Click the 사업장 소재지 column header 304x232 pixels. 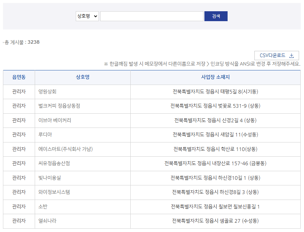[215, 77]
